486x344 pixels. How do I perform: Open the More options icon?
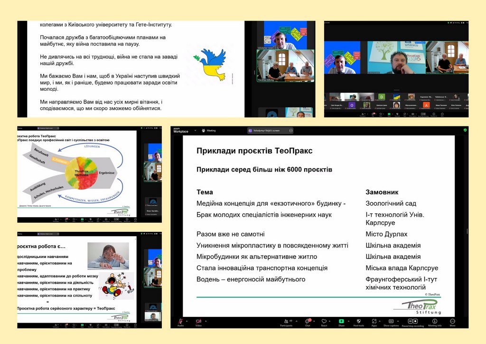pyautogui.click(x=452, y=321)
